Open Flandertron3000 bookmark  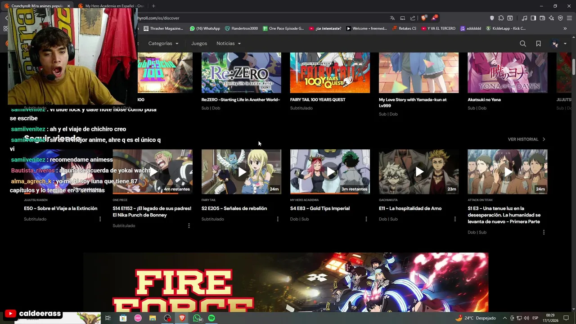[x=242, y=28]
